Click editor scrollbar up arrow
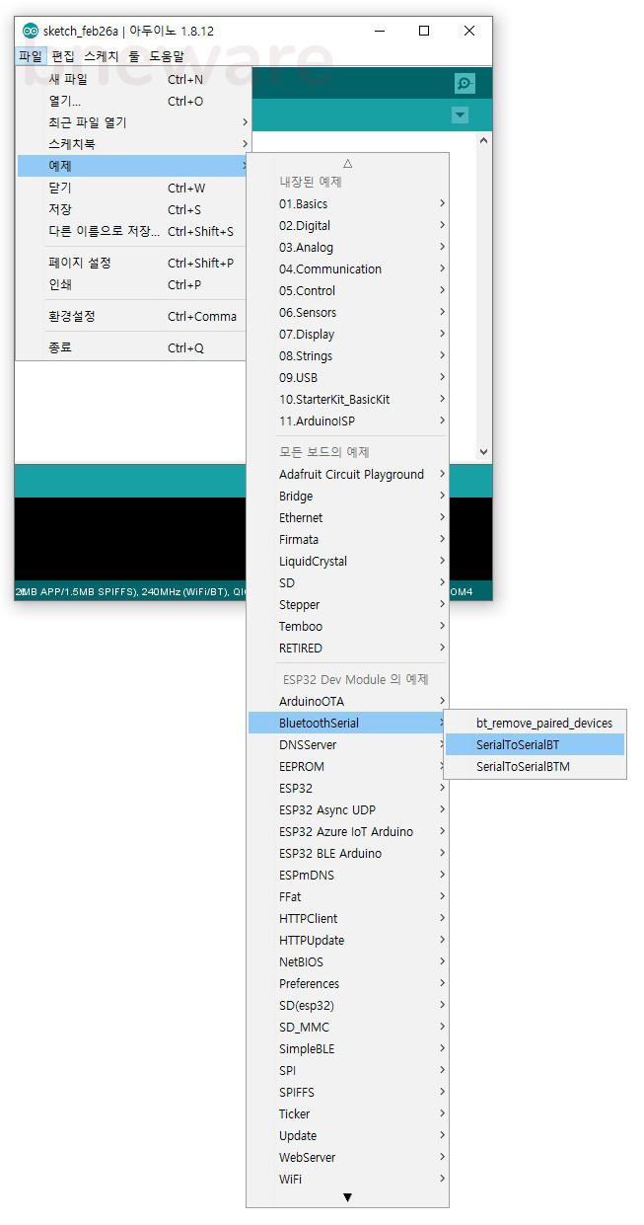 pos(483,141)
